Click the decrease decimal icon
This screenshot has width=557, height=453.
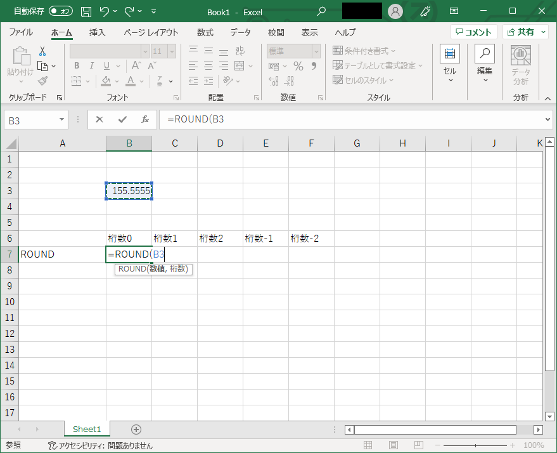coord(289,81)
